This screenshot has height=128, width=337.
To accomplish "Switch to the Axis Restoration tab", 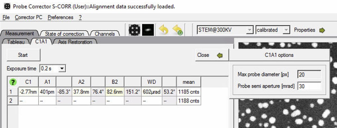I will pos(75,42).
